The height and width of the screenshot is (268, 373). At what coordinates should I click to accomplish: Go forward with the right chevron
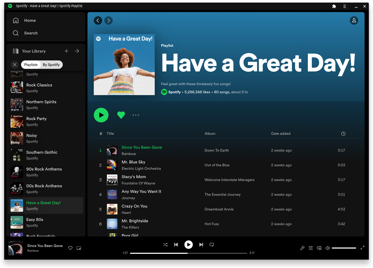click(x=108, y=20)
